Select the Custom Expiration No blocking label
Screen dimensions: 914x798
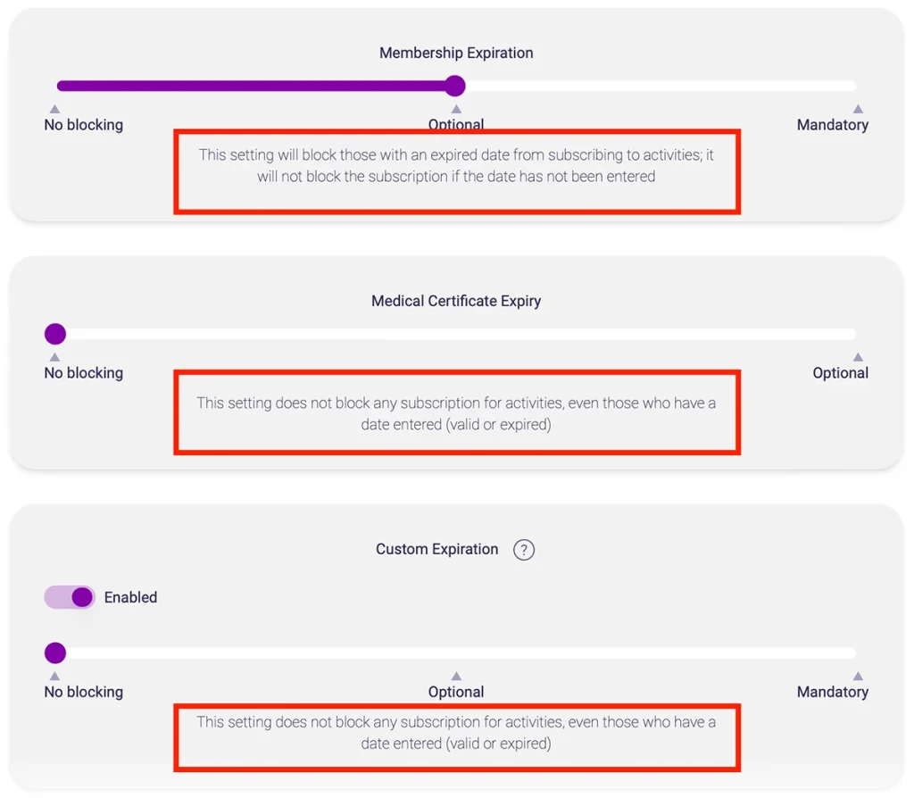(x=84, y=692)
